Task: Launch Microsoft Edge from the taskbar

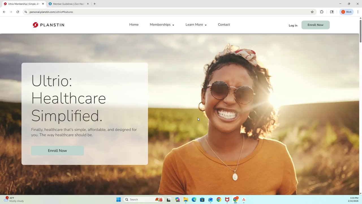Action: coord(194,199)
